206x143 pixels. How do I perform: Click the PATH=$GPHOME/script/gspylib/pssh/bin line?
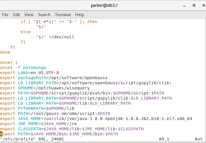tap(82, 93)
